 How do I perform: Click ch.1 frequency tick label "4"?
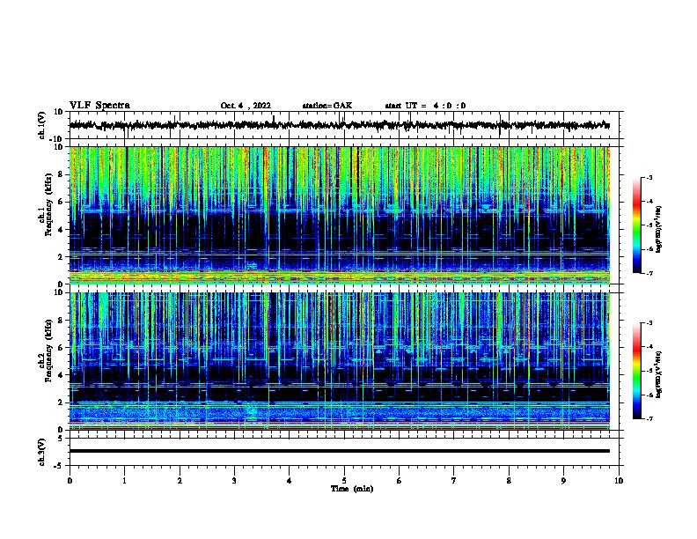pos(61,230)
